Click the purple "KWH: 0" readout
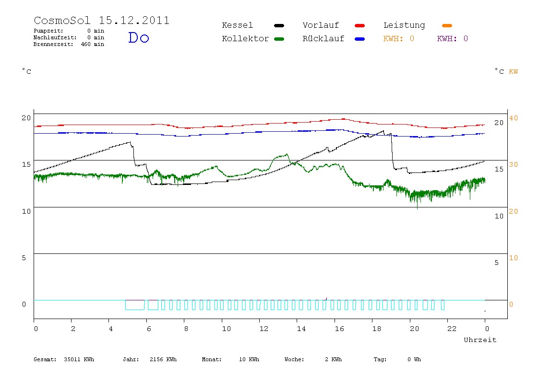 453,39
